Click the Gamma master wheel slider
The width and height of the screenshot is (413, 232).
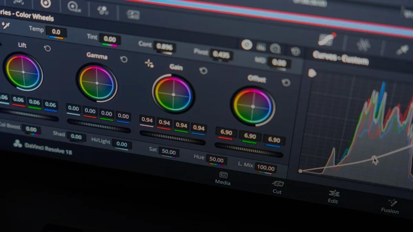point(99,125)
